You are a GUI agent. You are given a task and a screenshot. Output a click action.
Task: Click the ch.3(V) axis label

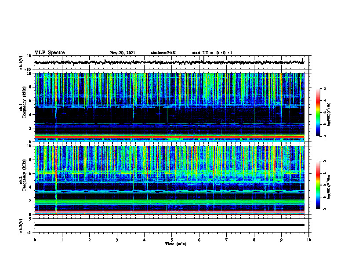click(x=21, y=225)
